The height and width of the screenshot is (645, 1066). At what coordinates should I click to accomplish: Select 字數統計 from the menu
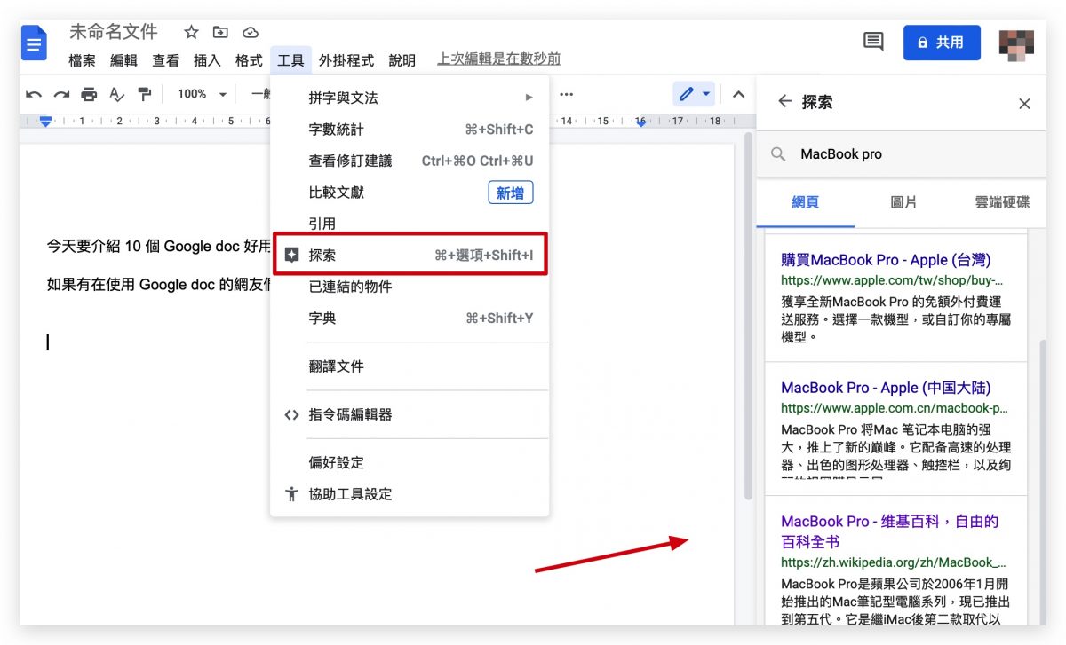(x=410, y=130)
